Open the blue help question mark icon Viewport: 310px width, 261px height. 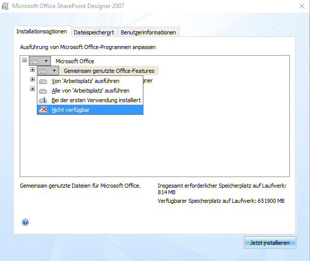tap(25, 222)
